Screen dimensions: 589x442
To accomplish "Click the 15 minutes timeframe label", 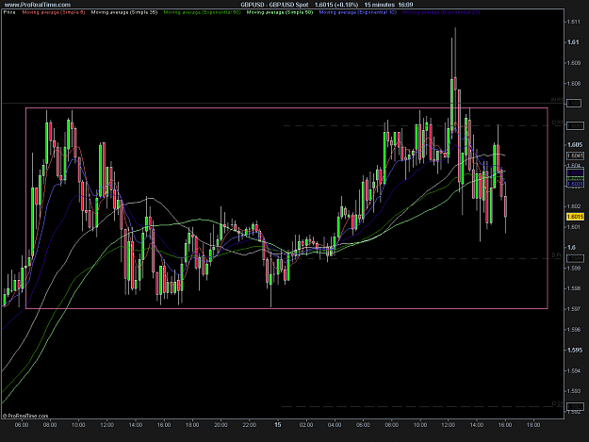I will pyautogui.click(x=380, y=5).
